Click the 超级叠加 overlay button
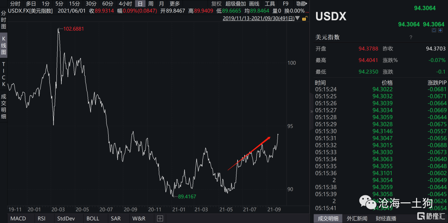The width and height of the screenshot is (448, 223). click(235, 4)
